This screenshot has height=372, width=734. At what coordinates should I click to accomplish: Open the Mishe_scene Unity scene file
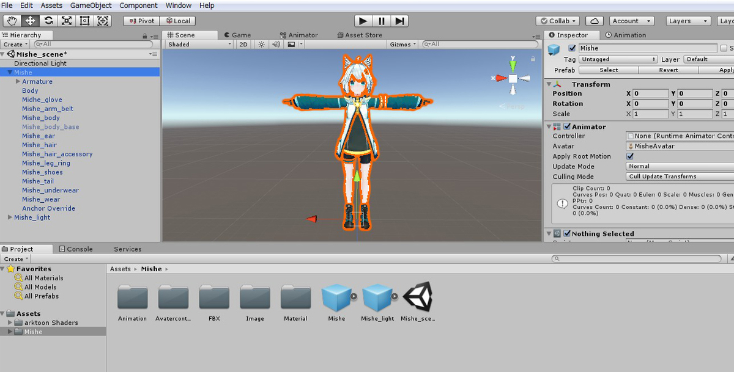[418, 298]
